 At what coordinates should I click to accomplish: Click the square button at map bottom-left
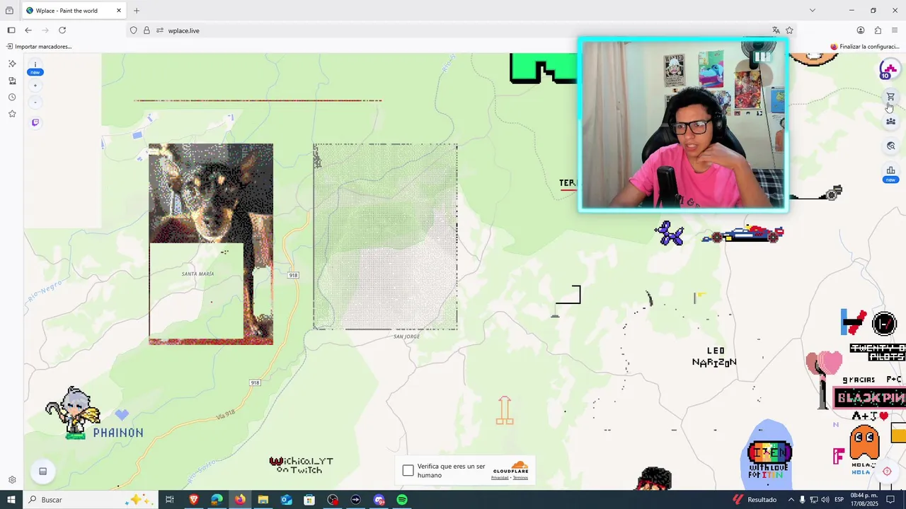click(x=42, y=472)
